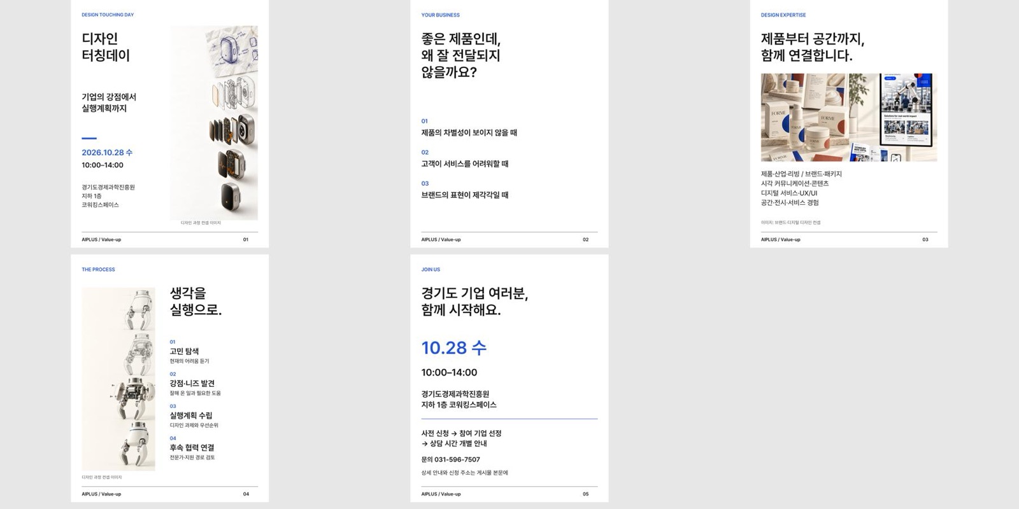Screen dimensions: 1019x509
Task: Select the exploded smartwatch image
Action: tap(214, 123)
